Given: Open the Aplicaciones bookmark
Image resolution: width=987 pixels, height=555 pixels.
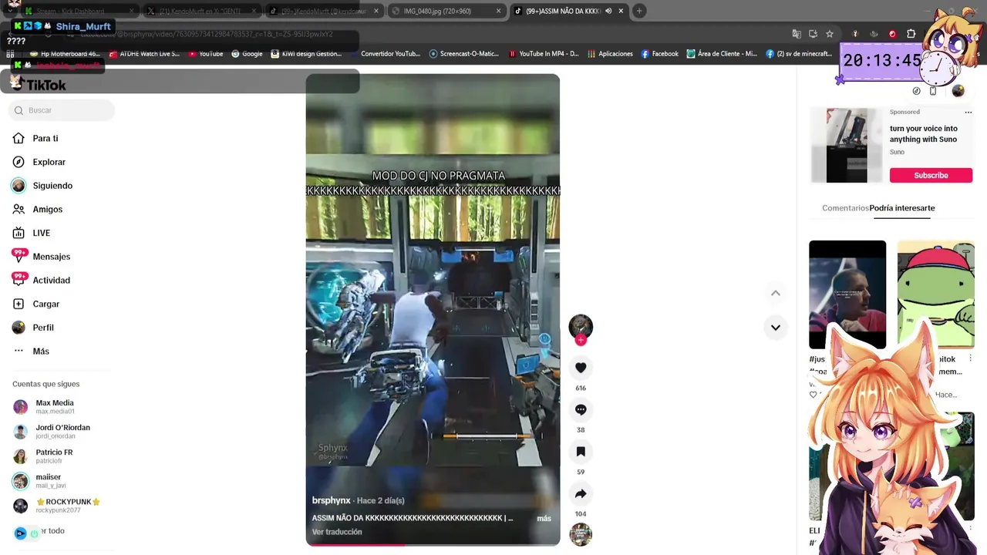Looking at the screenshot, I should pos(610,54).
